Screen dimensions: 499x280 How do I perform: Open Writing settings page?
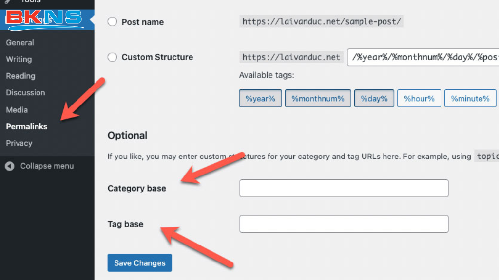[x=19, y=59]
